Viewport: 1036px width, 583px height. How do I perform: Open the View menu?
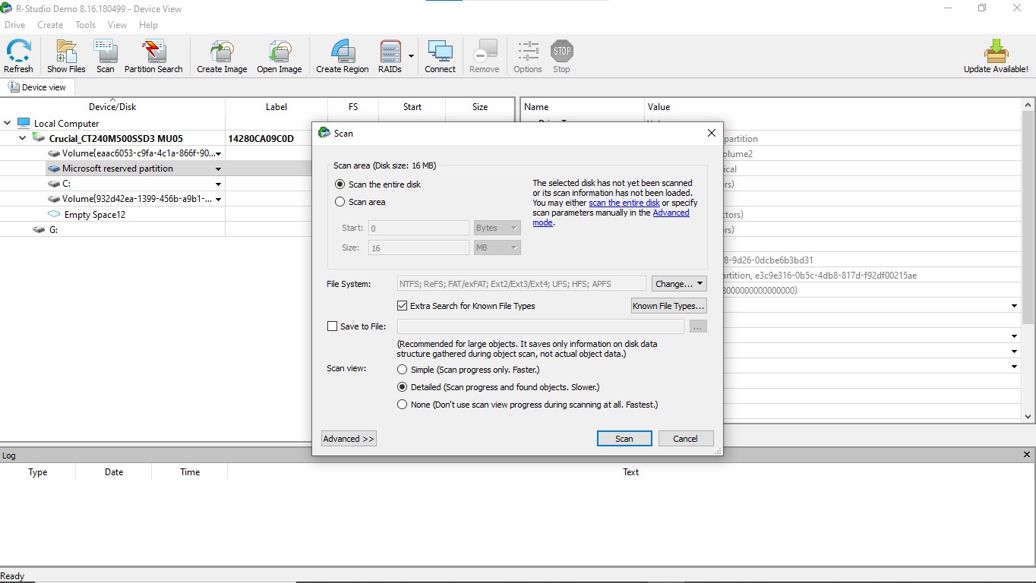(117, 25)
